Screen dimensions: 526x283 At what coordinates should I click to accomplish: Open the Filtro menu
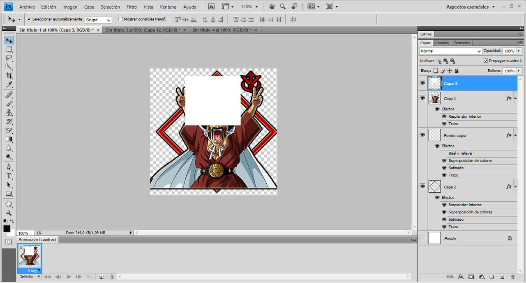click(132, 7)
